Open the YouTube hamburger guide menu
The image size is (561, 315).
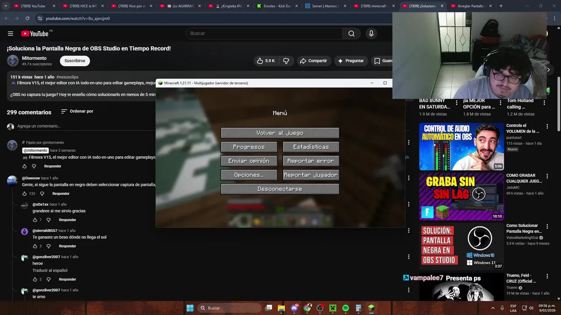tap(11, 34)
